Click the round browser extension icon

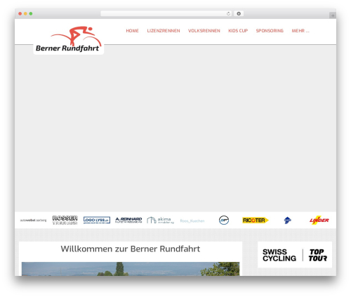[239, 13]
